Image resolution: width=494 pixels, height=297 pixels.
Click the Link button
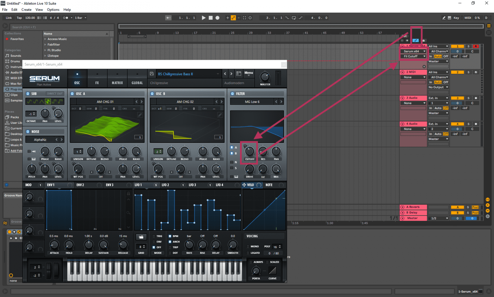click(x=9, y=18)
